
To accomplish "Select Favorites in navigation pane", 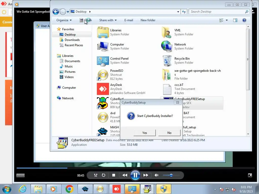I will coord(68,29).
